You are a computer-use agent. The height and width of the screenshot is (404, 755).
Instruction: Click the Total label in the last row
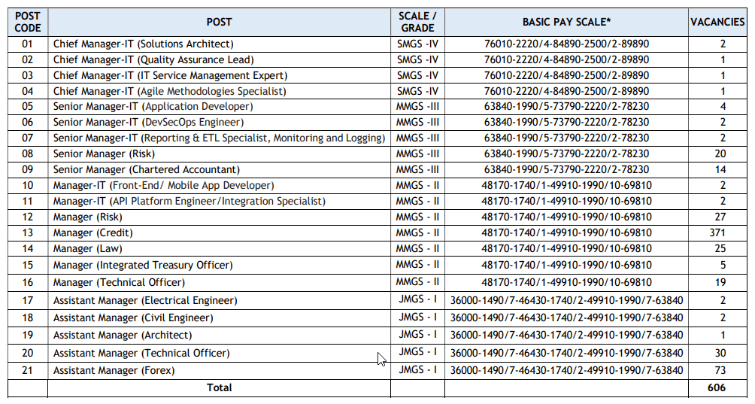point(219,387)
